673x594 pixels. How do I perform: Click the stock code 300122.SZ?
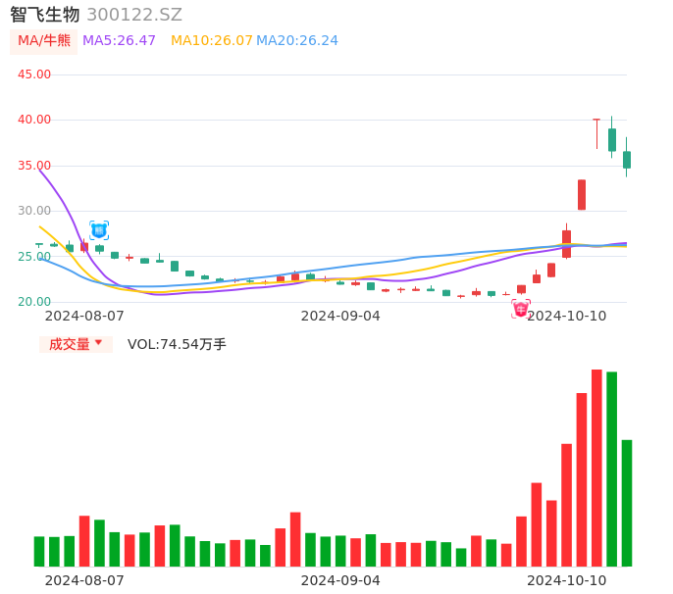point(134,15)
